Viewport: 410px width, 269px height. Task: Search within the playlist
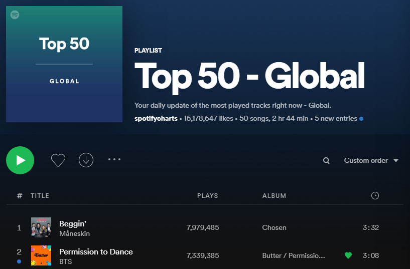point(326,160)
